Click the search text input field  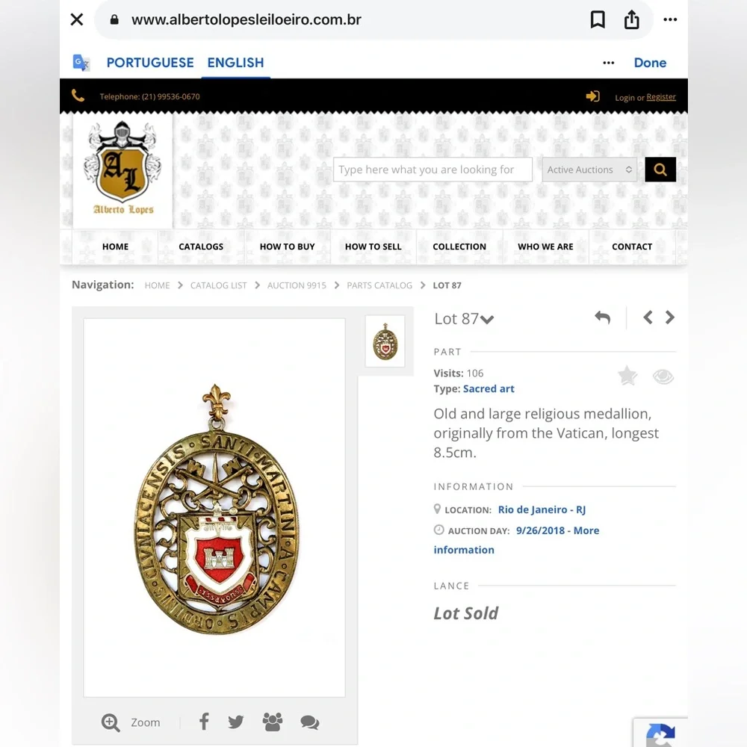pyautogui.click(x=433, y=170)
